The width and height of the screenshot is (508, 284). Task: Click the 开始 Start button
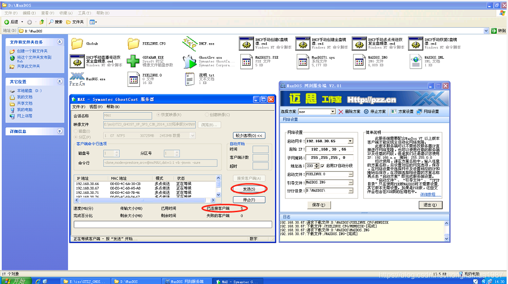pyautogui.click(x=16, y=281)
